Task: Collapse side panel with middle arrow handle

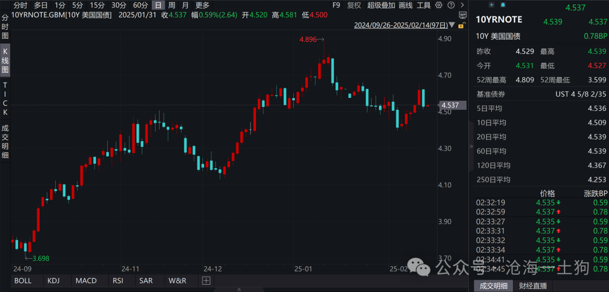Action: (x=472, y=146)
